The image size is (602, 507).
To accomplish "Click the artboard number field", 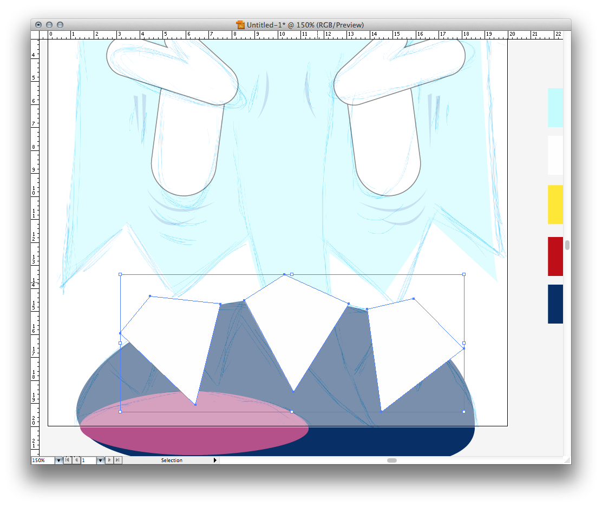I will [x=88, y=460].
